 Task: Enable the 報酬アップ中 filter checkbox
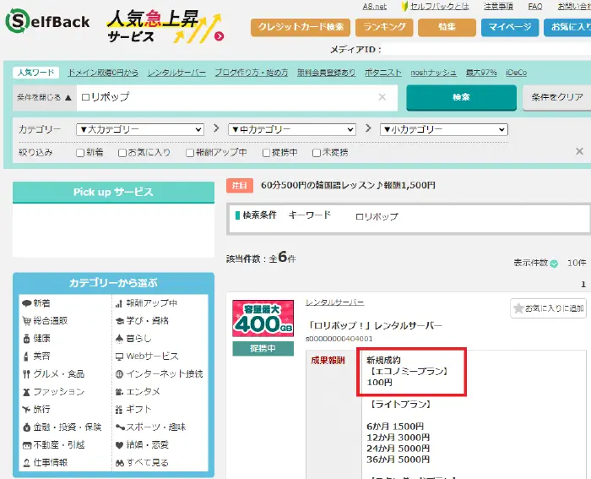tap(190, 153)
